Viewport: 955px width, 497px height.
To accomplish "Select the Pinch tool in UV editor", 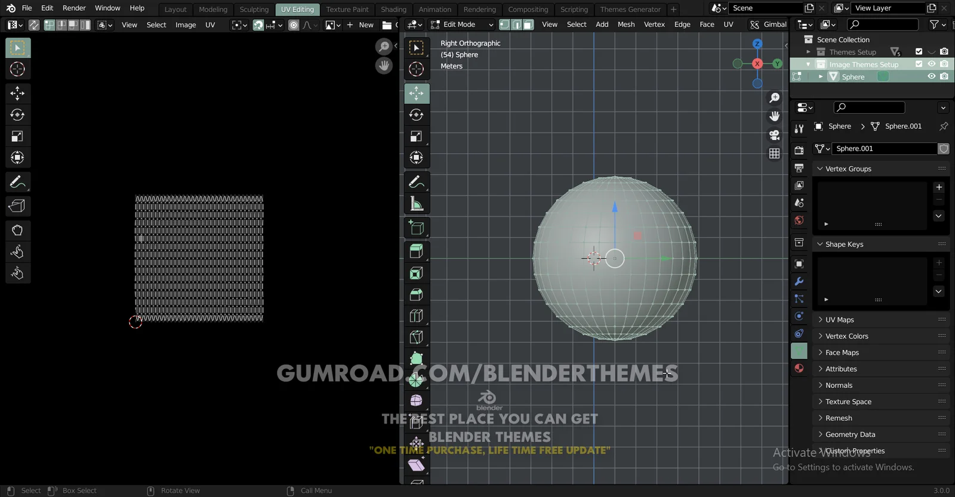I will (17, 274).
